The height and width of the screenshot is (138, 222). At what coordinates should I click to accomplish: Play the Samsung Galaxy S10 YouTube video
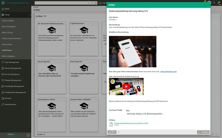pyautogui.click(x=126, y=87)
